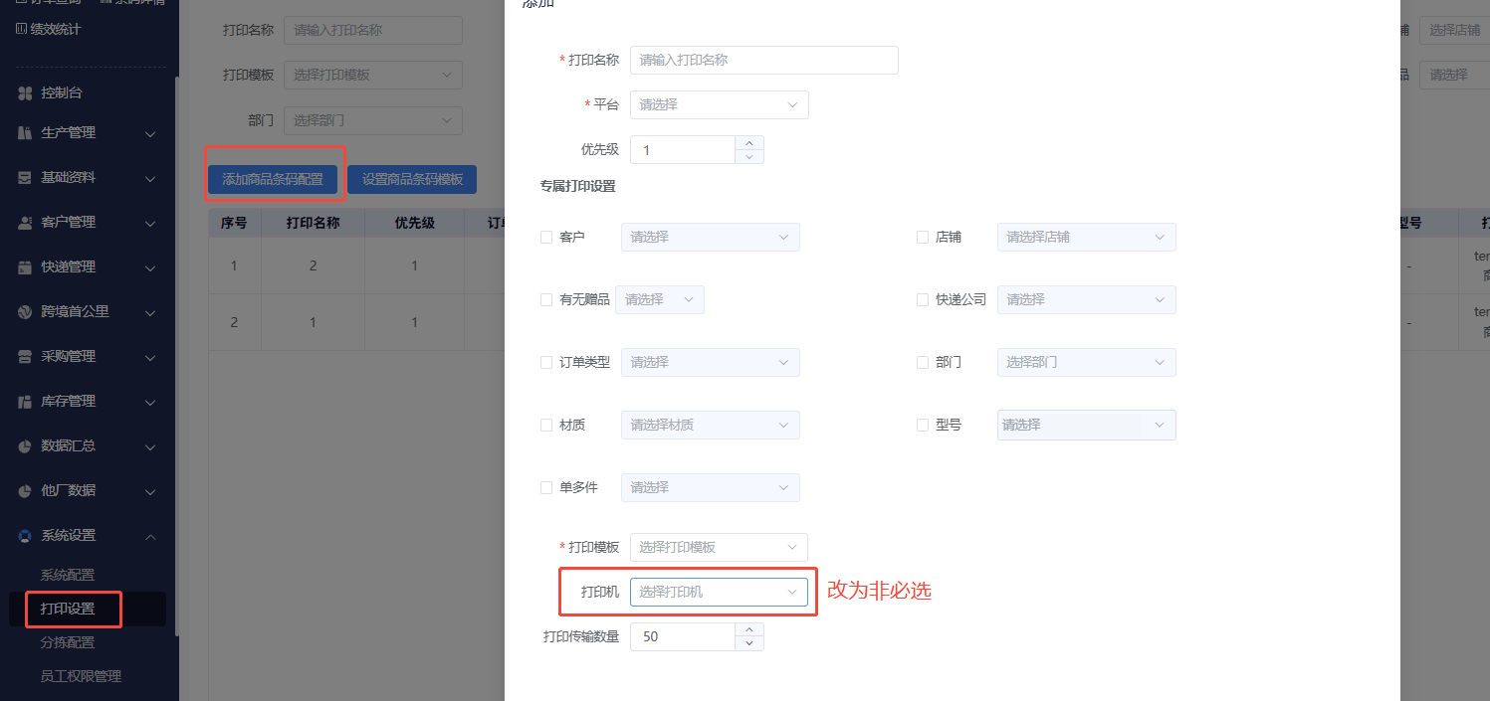This screenshot has height=701, width=1490.
Task: Open the 平台 dropdown
Action: pyautogui.click(x=720, y=104)
